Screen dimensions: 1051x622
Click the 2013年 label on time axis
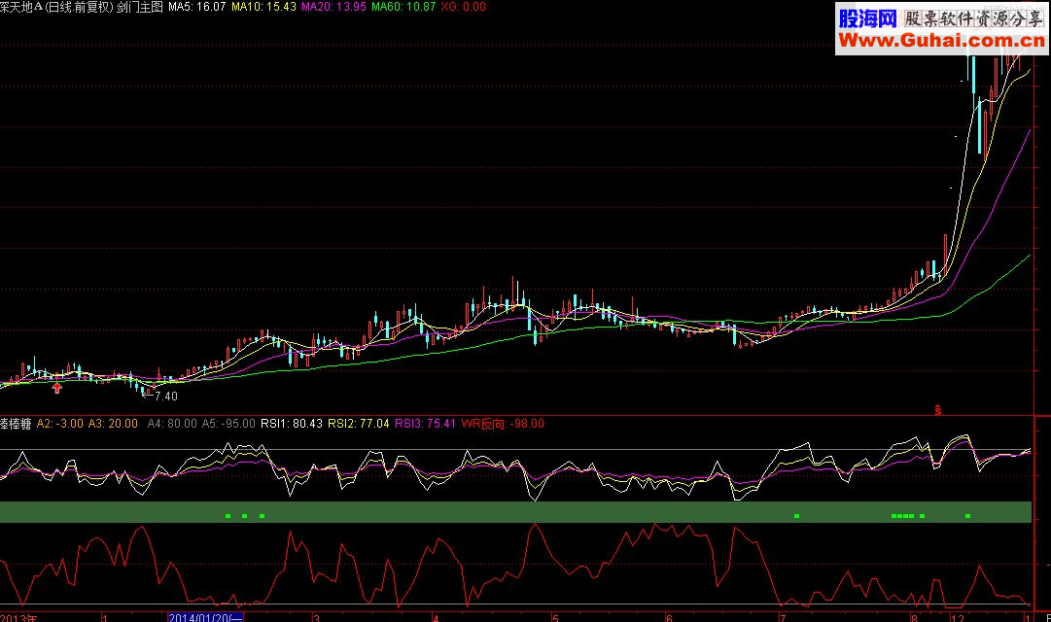point(18,617)
